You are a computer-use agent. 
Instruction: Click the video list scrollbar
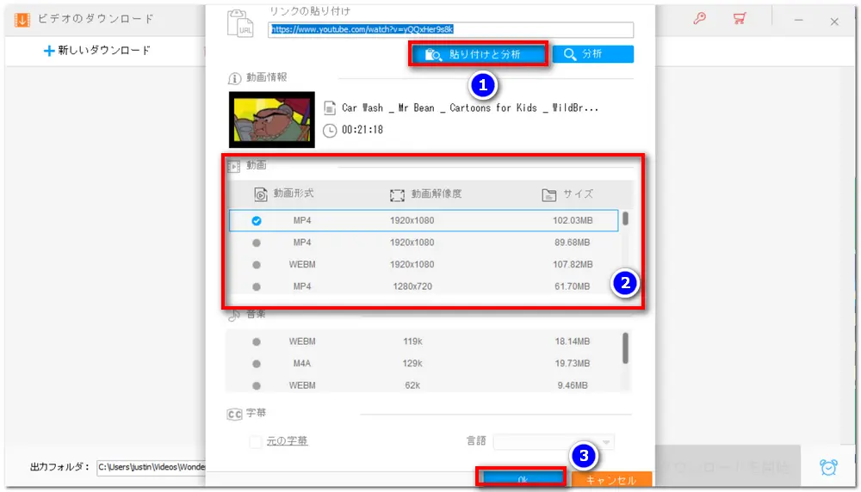tap(625, 219)
